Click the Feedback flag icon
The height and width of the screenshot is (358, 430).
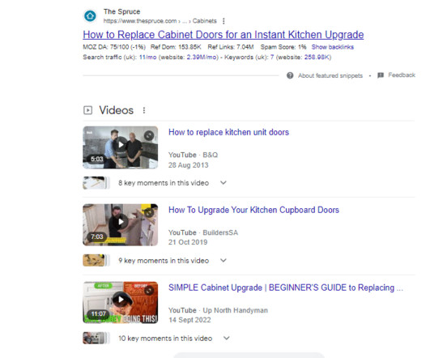381,75
